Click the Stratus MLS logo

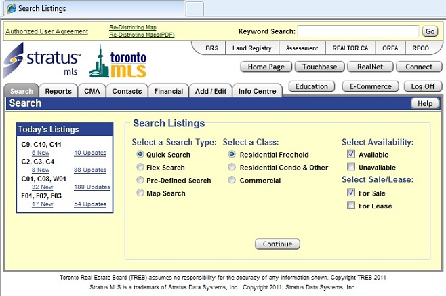pos(43,62)
